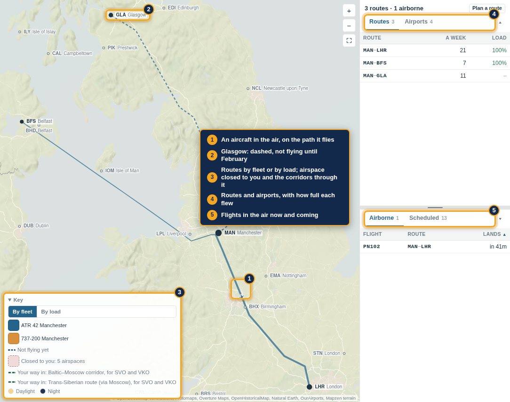510x402 pixels.
Task: Sort flights table by its ROUTE column
Action: tap(416, 234)
